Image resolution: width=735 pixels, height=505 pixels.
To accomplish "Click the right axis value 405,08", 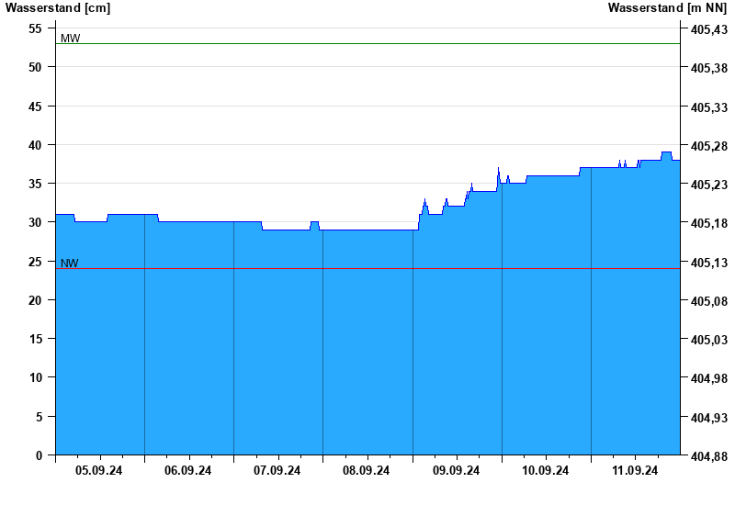I will [709, 302].
